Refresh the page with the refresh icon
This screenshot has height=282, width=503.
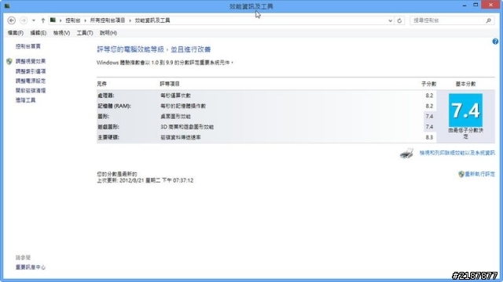(x=399, y=20)
